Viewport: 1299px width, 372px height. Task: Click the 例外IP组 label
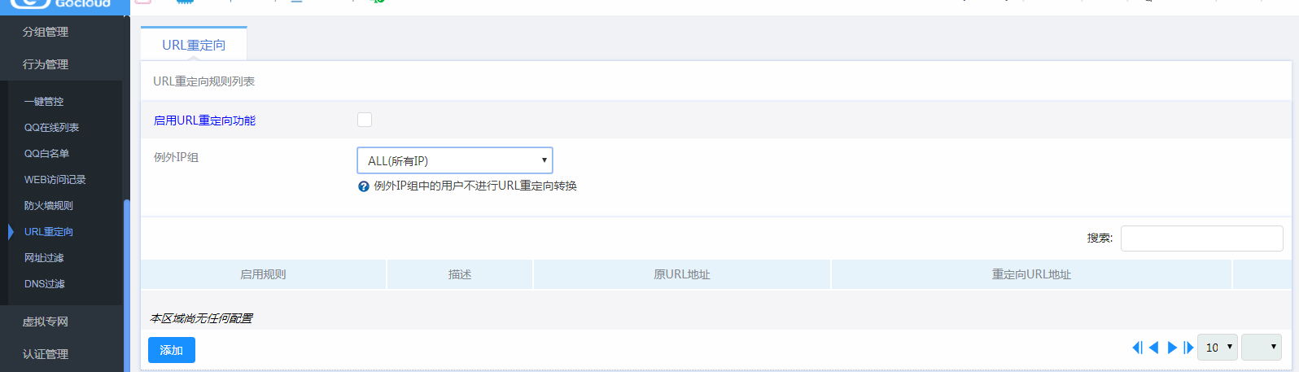[176, 157]
